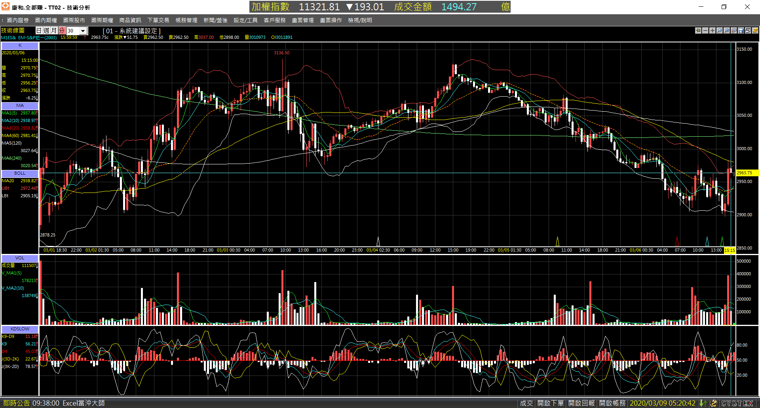This screenshot has width=760, height=408.
Task: Click the green up-down arrows status icon
Action: point(703,403)
